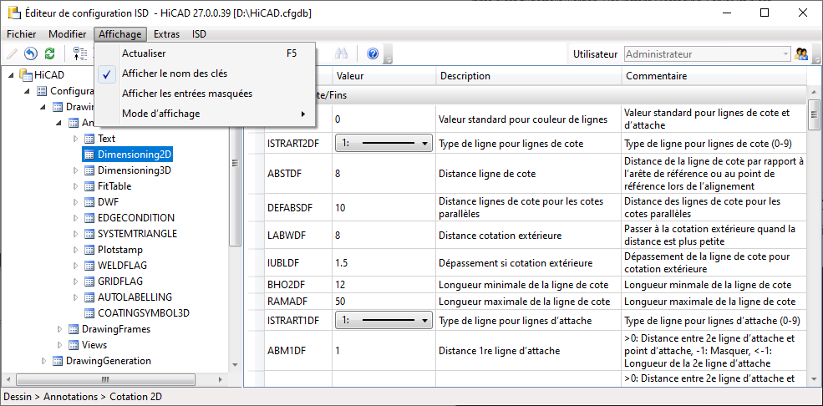Click the pencil edit icon in the toolbar

(x=12, y=54)
